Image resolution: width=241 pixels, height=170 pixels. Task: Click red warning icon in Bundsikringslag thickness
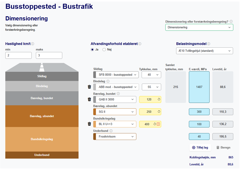[158, 124]
